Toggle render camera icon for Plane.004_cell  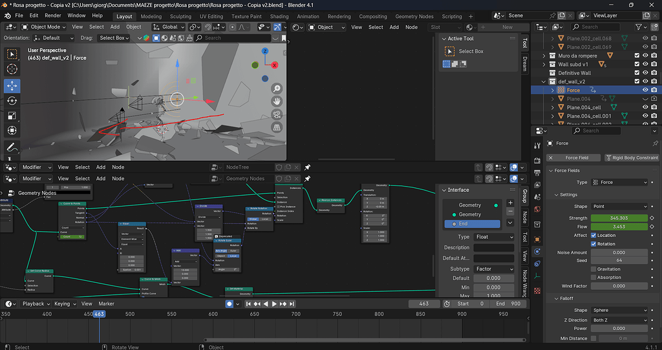(x=654, y=108)
